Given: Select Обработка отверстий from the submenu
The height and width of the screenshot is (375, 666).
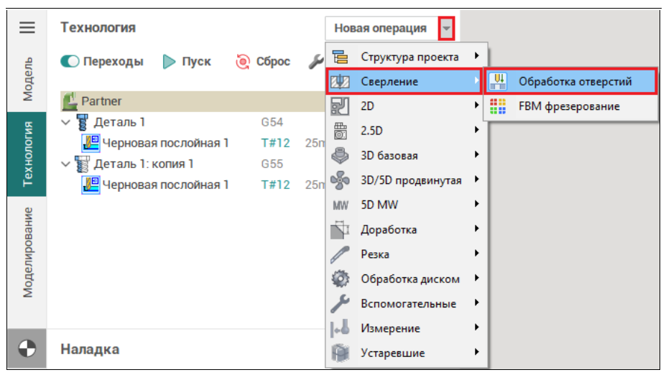Looking at the screenshot, I should click(x=575, y=81).
